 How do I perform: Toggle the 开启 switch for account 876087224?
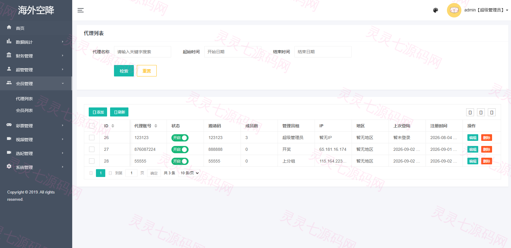coord(180,150)
